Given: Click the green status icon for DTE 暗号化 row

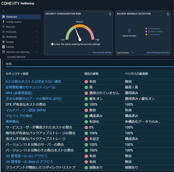Looking at the screenshot, I should coord(86,99).
